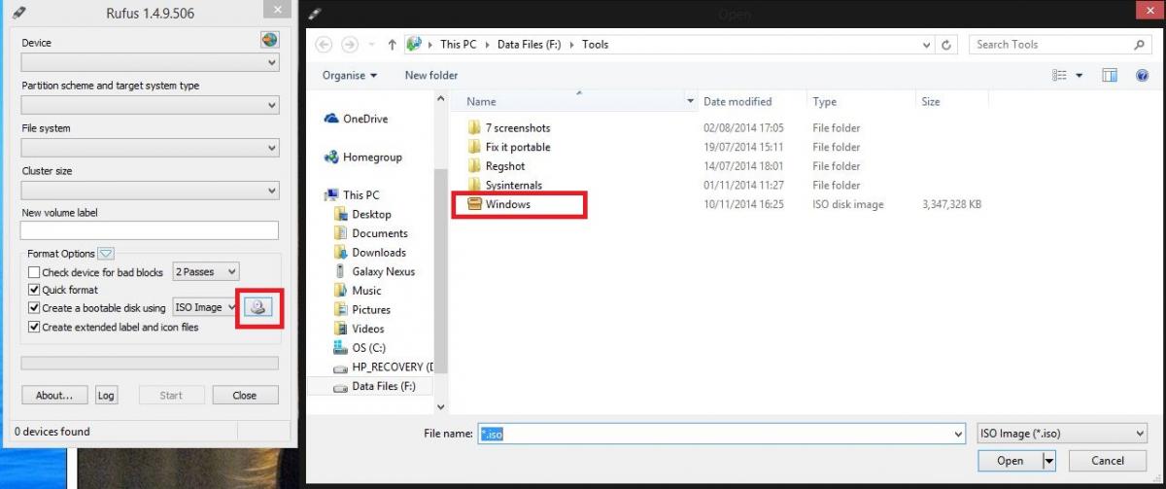The width and height of the screenshot is (1166, 489).
Task: Click the Open button in the dialog
Action: (1011, 461)
